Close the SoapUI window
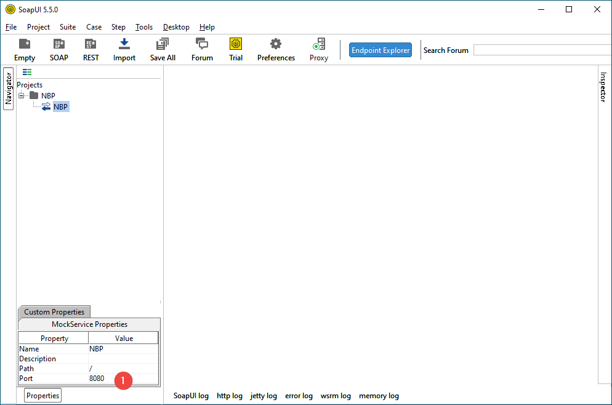612x405 pixels. [x=597, y=9]
